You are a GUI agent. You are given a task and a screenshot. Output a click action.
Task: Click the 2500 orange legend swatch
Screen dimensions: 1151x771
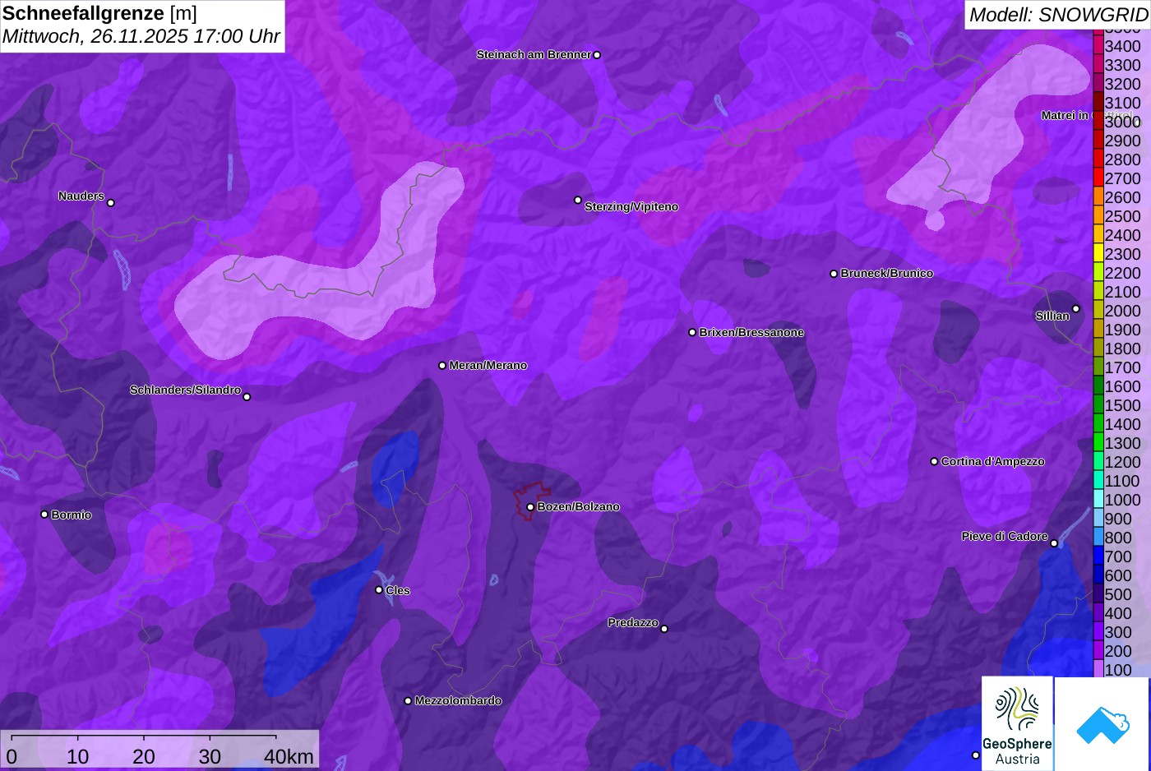point(1098,216)
